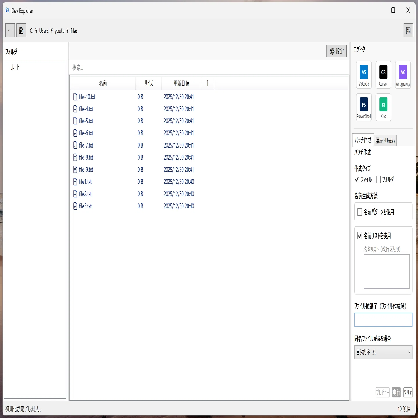Click the refresh icon at top right
The image size is (418, 418).
pos(408,30)
